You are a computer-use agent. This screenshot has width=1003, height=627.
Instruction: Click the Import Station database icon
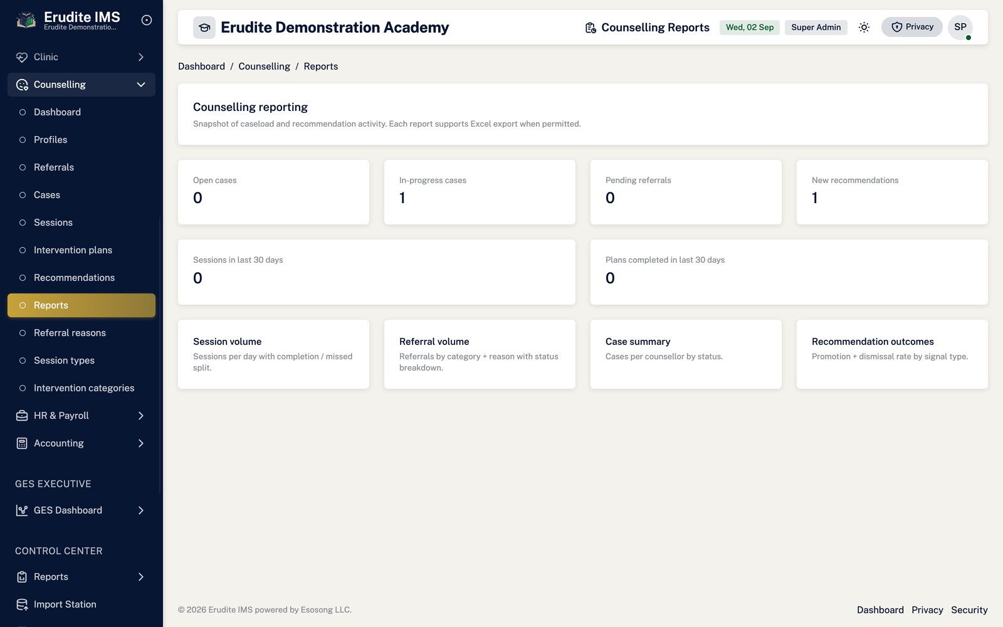click(22, 604)
